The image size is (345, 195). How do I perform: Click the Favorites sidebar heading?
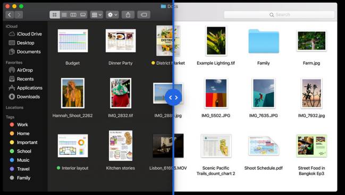click(14, 63)
